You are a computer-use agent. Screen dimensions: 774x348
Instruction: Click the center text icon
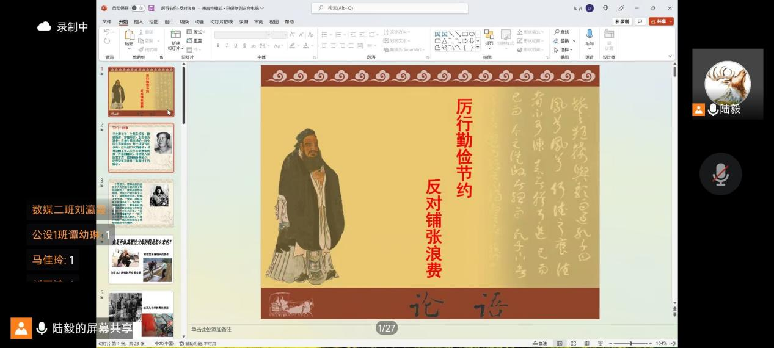click(x=334, y=46)
